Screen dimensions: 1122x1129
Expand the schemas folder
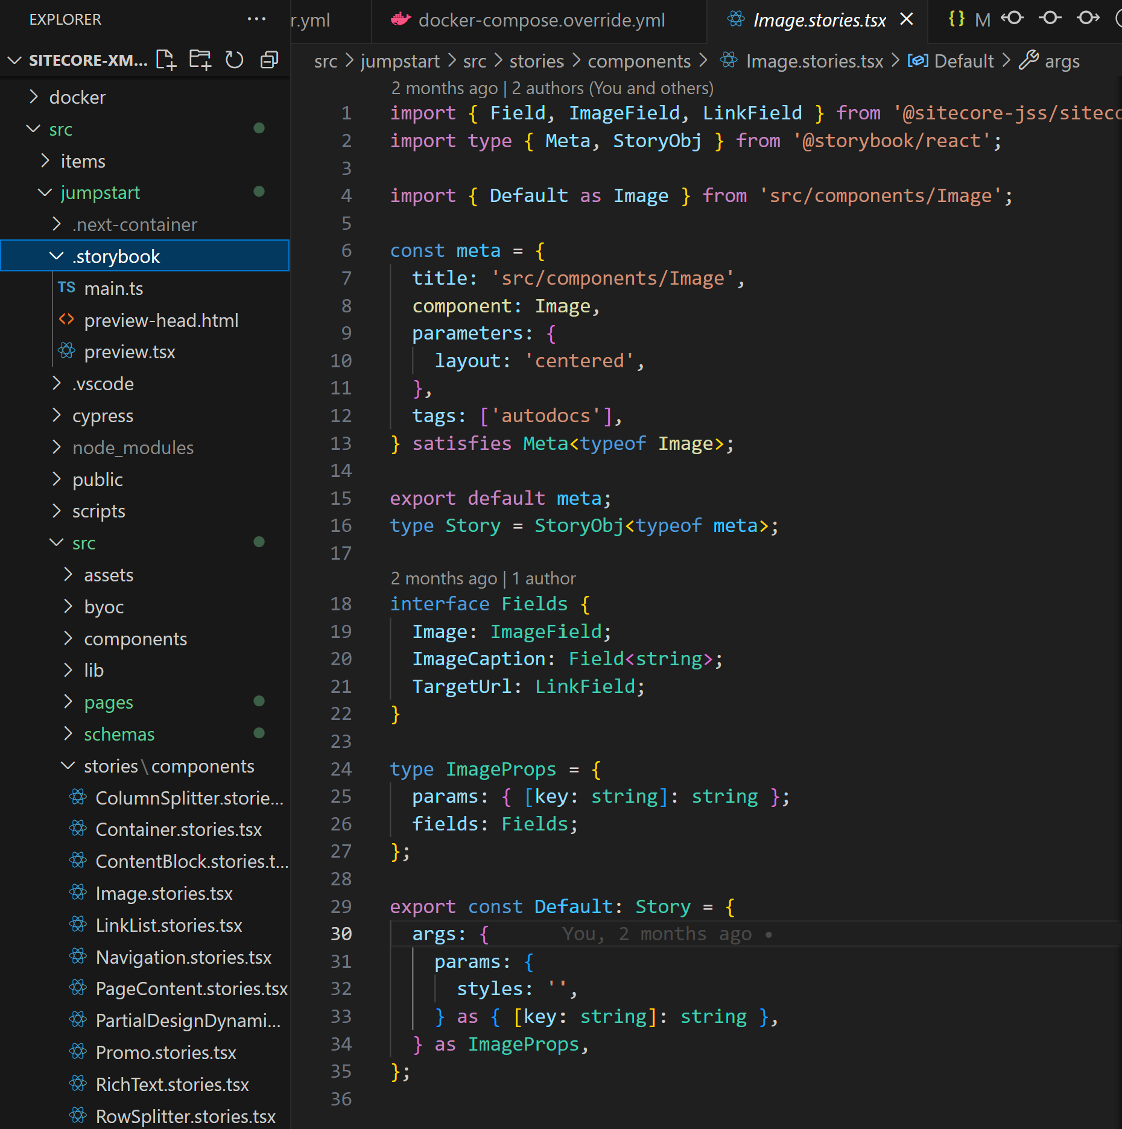[68, 734]
